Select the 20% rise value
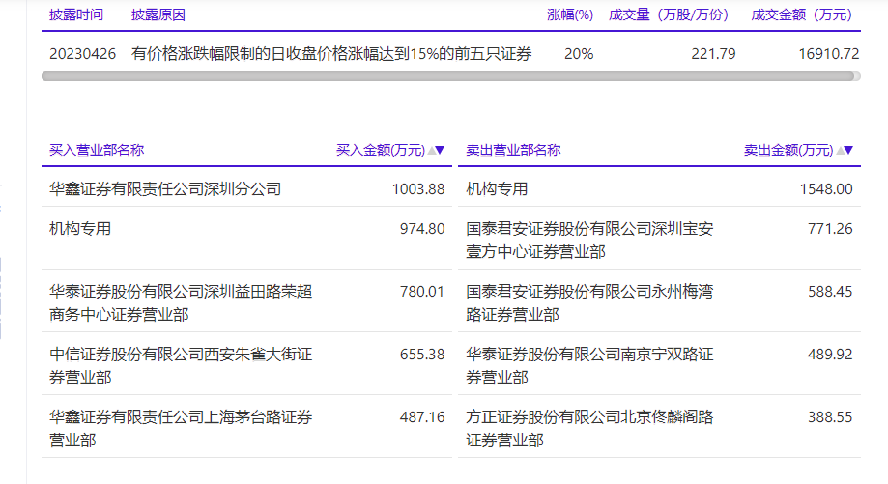Viewport: 888px width, 484px height. point(579,54)
